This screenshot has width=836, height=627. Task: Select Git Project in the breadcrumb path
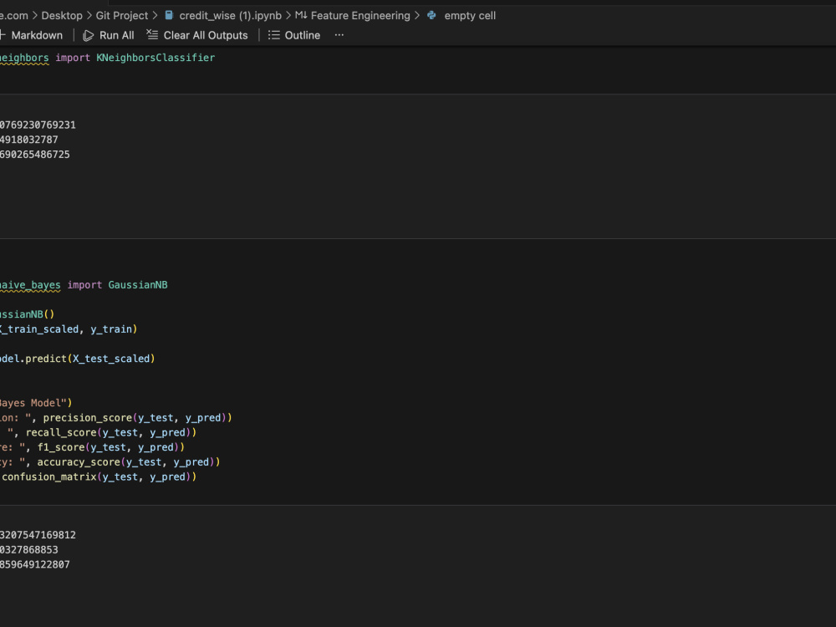click(121, 15)
